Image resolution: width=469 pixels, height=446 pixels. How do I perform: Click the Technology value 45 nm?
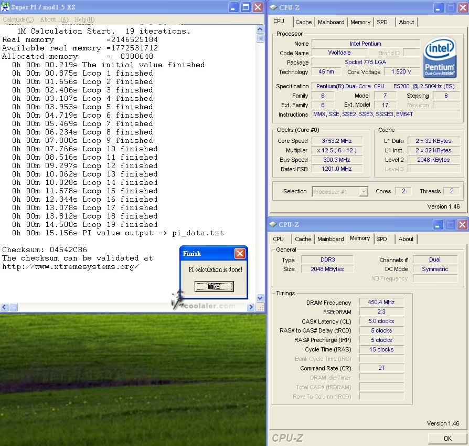(326, 71)
